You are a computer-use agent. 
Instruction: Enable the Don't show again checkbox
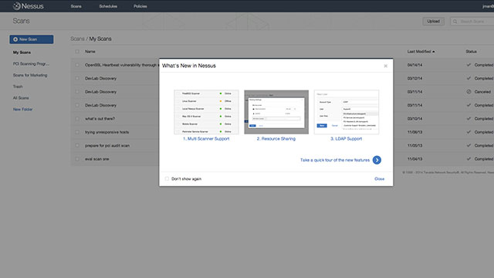coord(167,178)
